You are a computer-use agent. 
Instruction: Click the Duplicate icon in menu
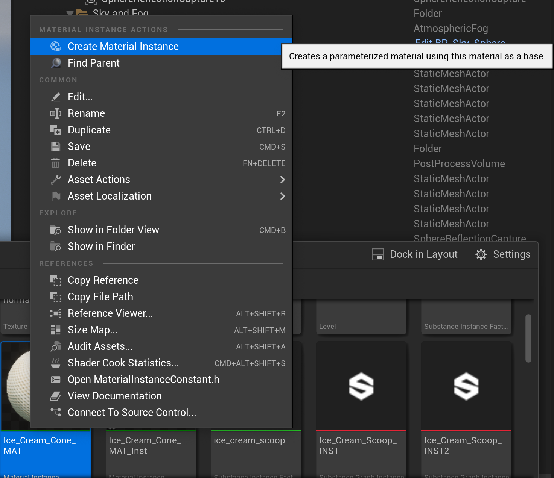(56, 130)
